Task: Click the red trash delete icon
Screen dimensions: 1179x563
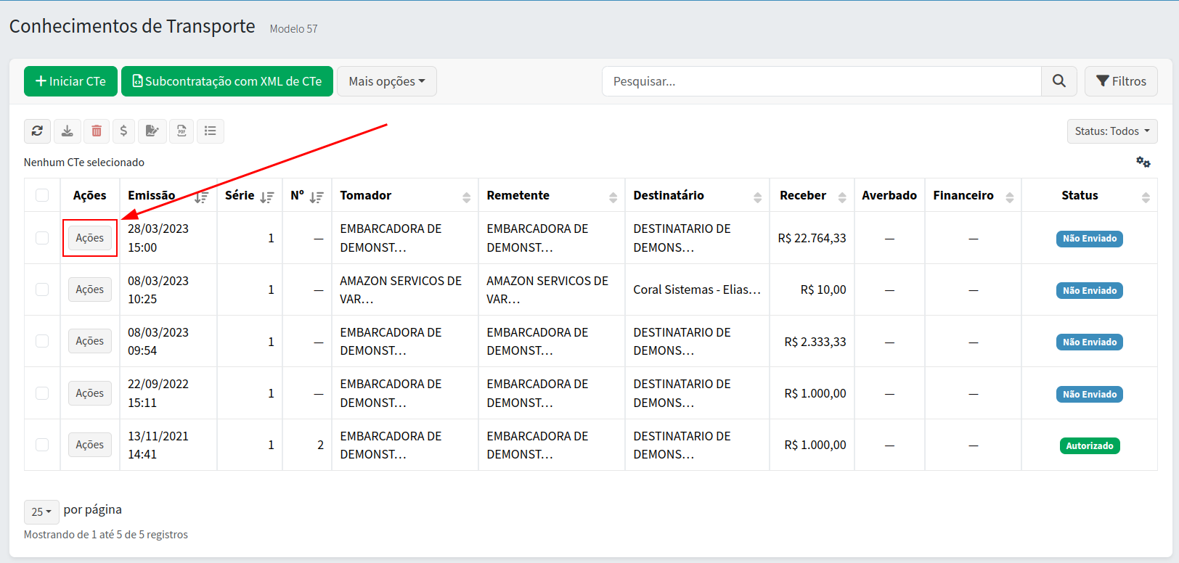Action: point(97,131)
